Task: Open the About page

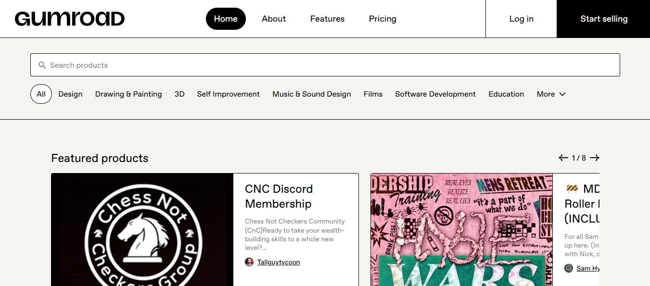Action: tap(274, 19)
